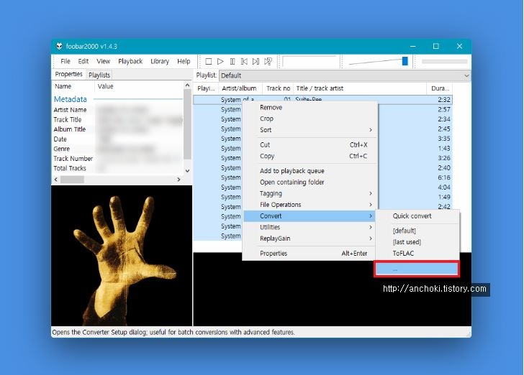Click the Value column header in Properties
524x375 pixels.
(139, 86)
